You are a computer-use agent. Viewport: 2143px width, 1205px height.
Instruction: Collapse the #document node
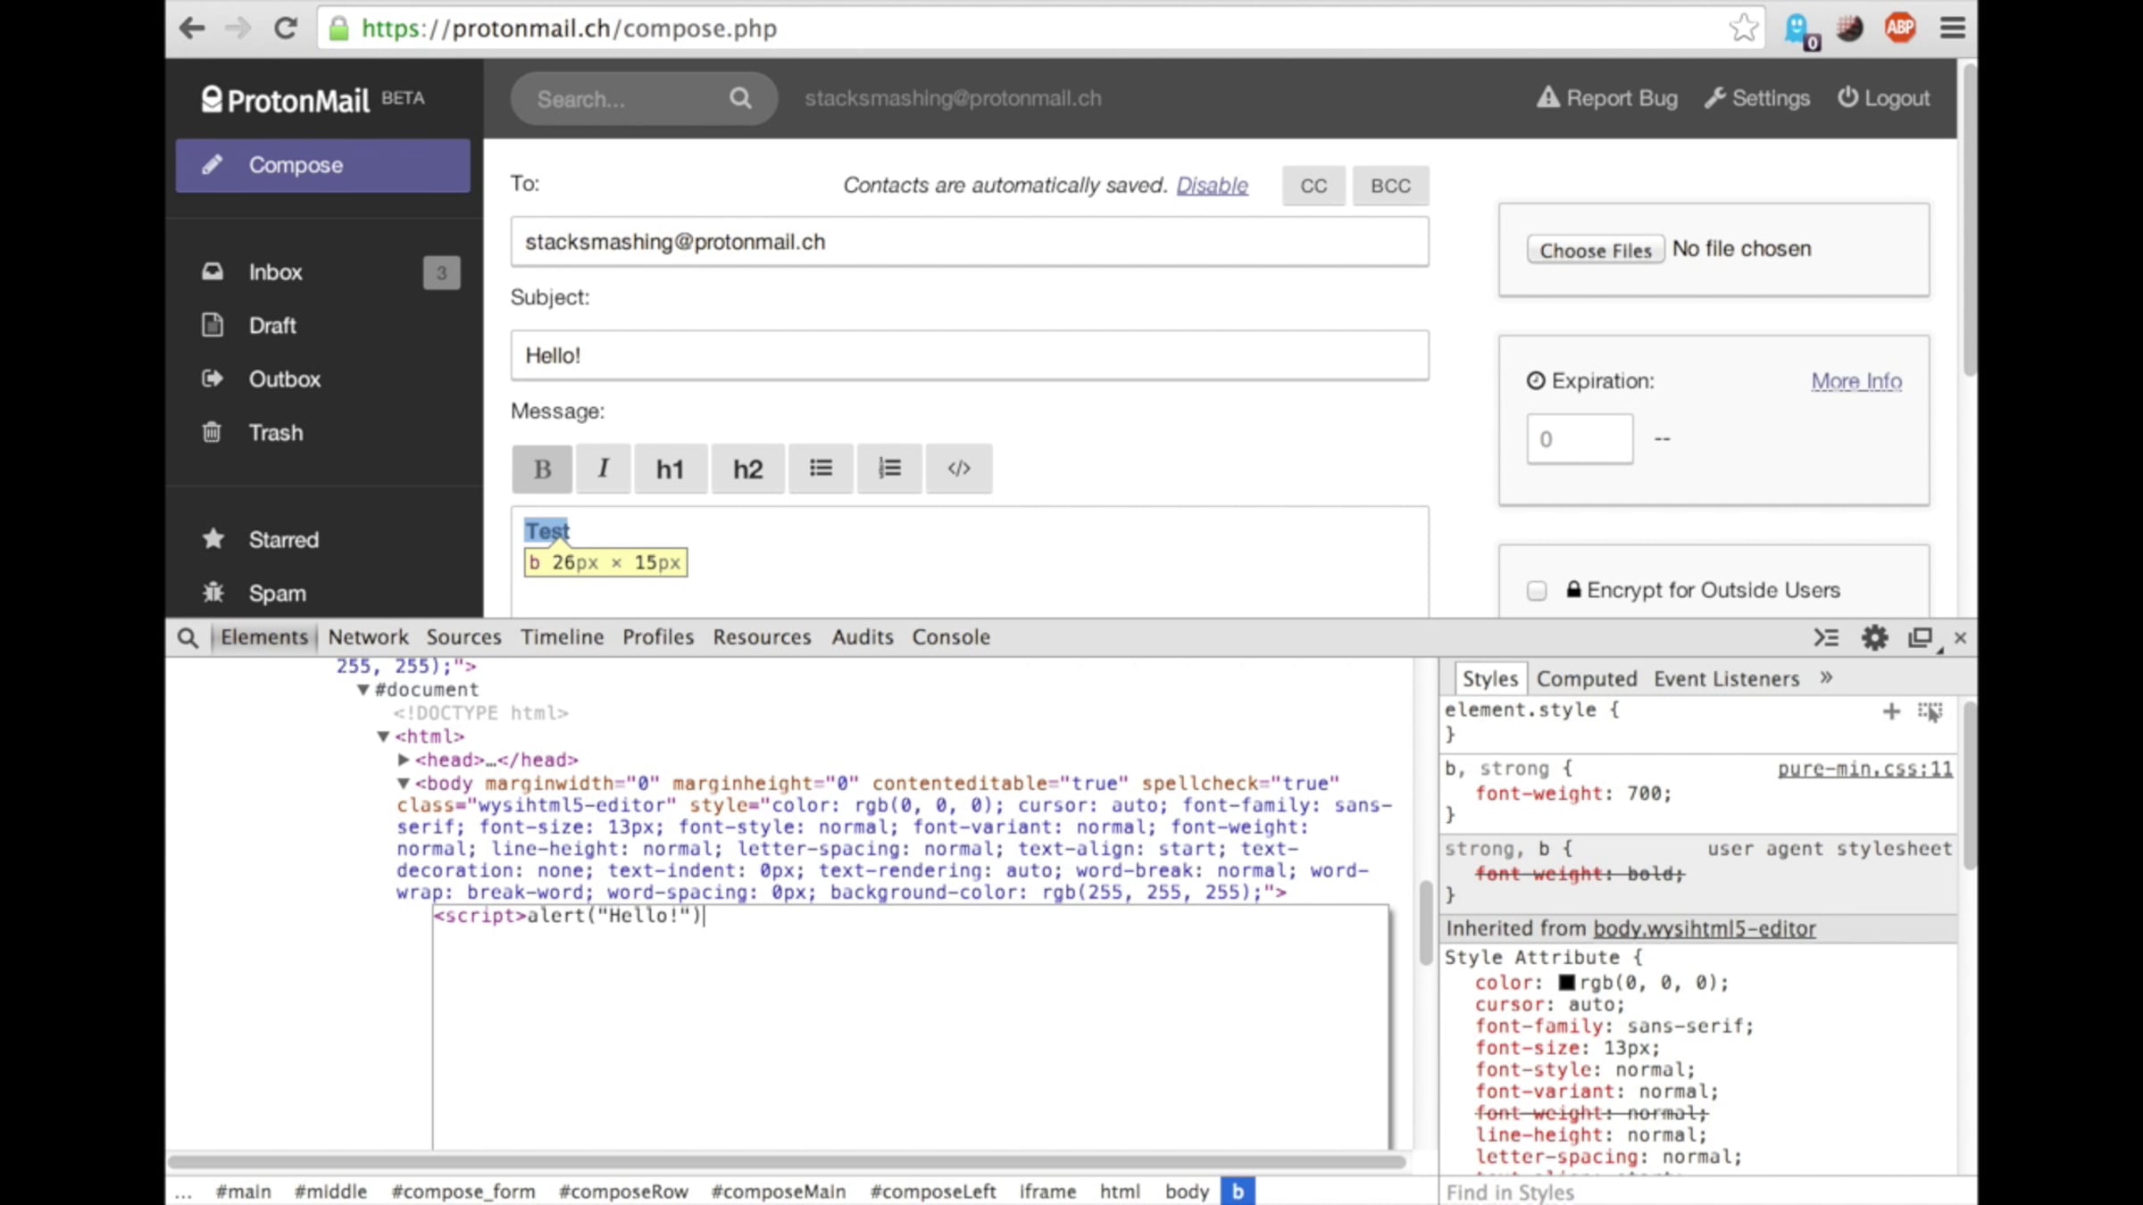tap(363, 690)
